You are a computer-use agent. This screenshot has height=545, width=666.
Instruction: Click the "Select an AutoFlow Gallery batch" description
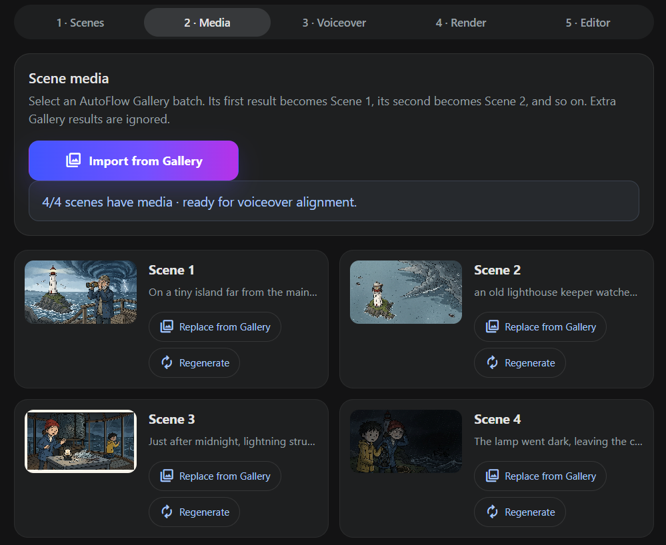pos(323,110)
